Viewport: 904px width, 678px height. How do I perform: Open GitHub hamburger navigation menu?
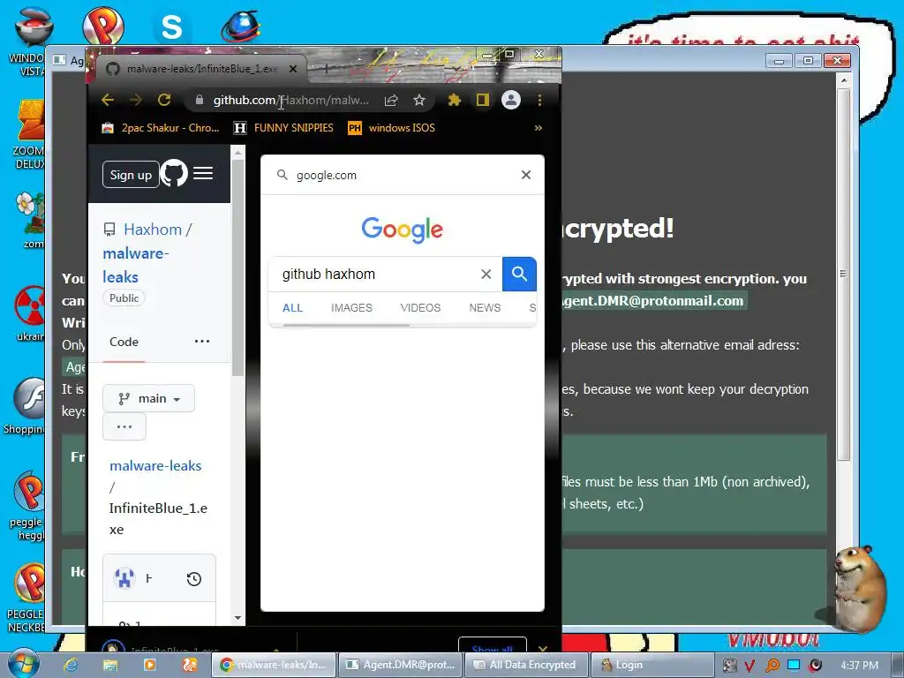(x=203, y=173)
